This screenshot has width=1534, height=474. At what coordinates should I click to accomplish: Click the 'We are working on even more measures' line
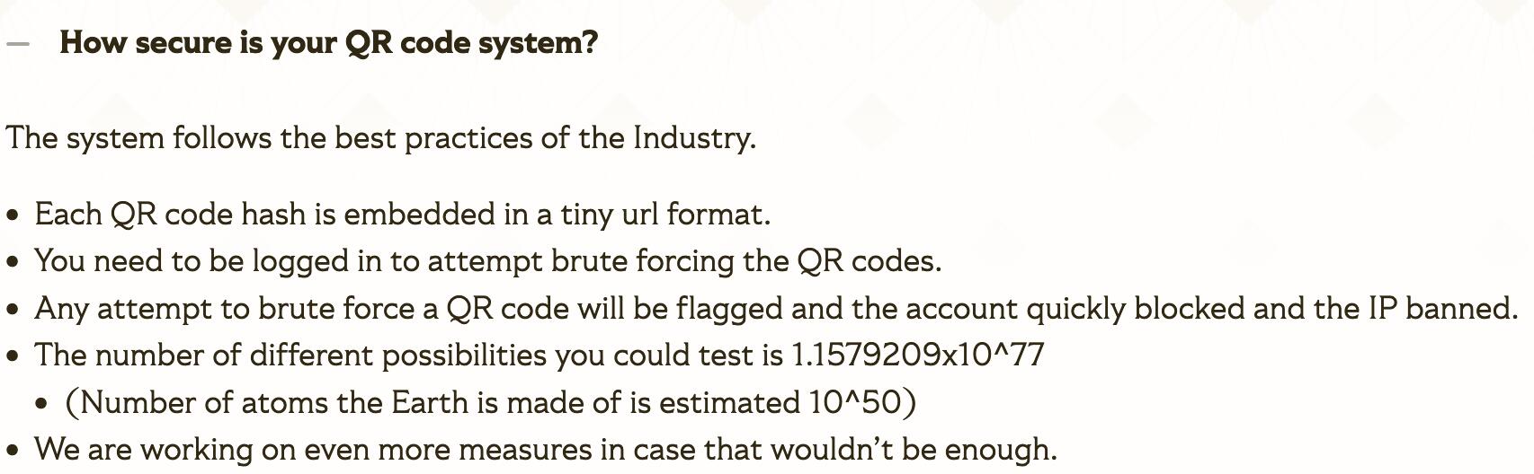545,449
